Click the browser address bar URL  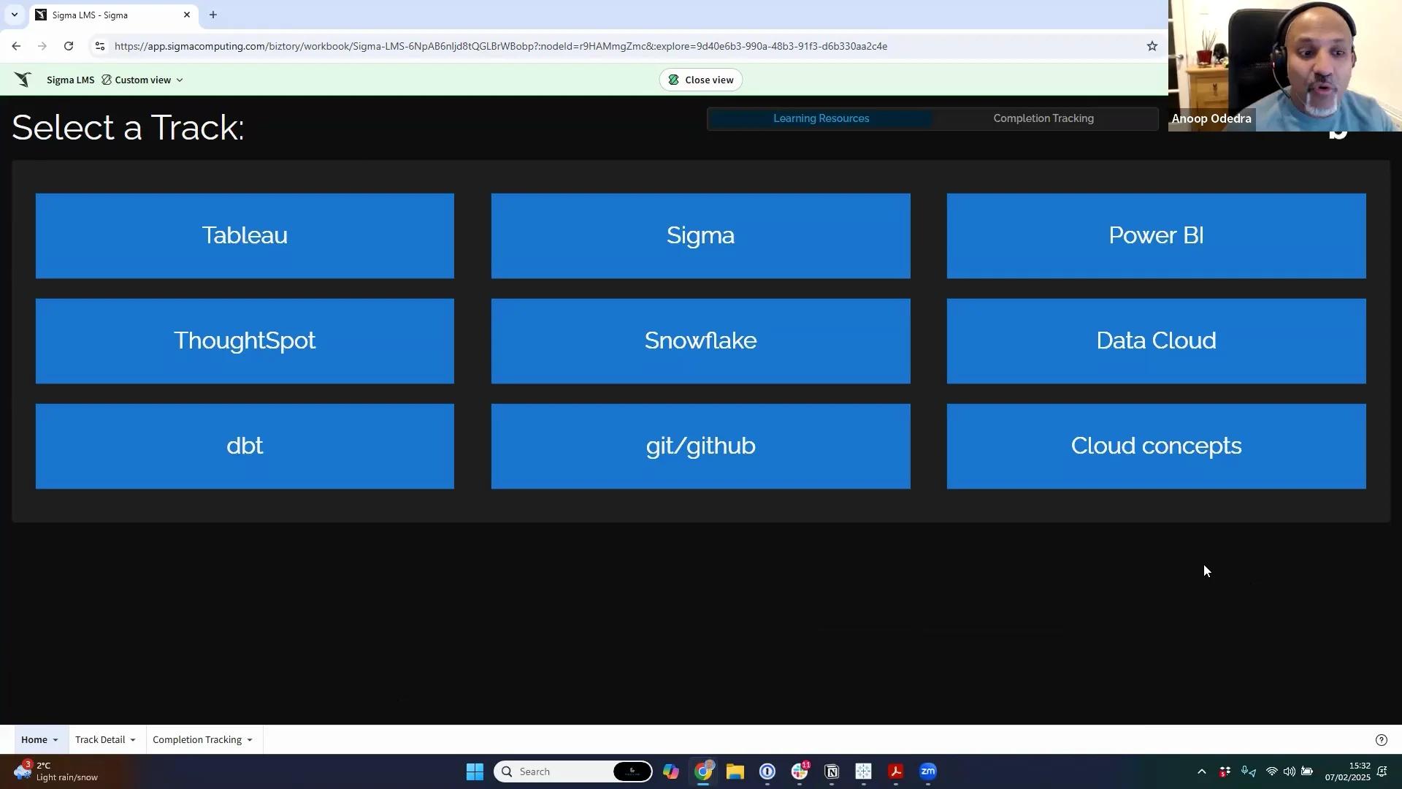[501, 46]
